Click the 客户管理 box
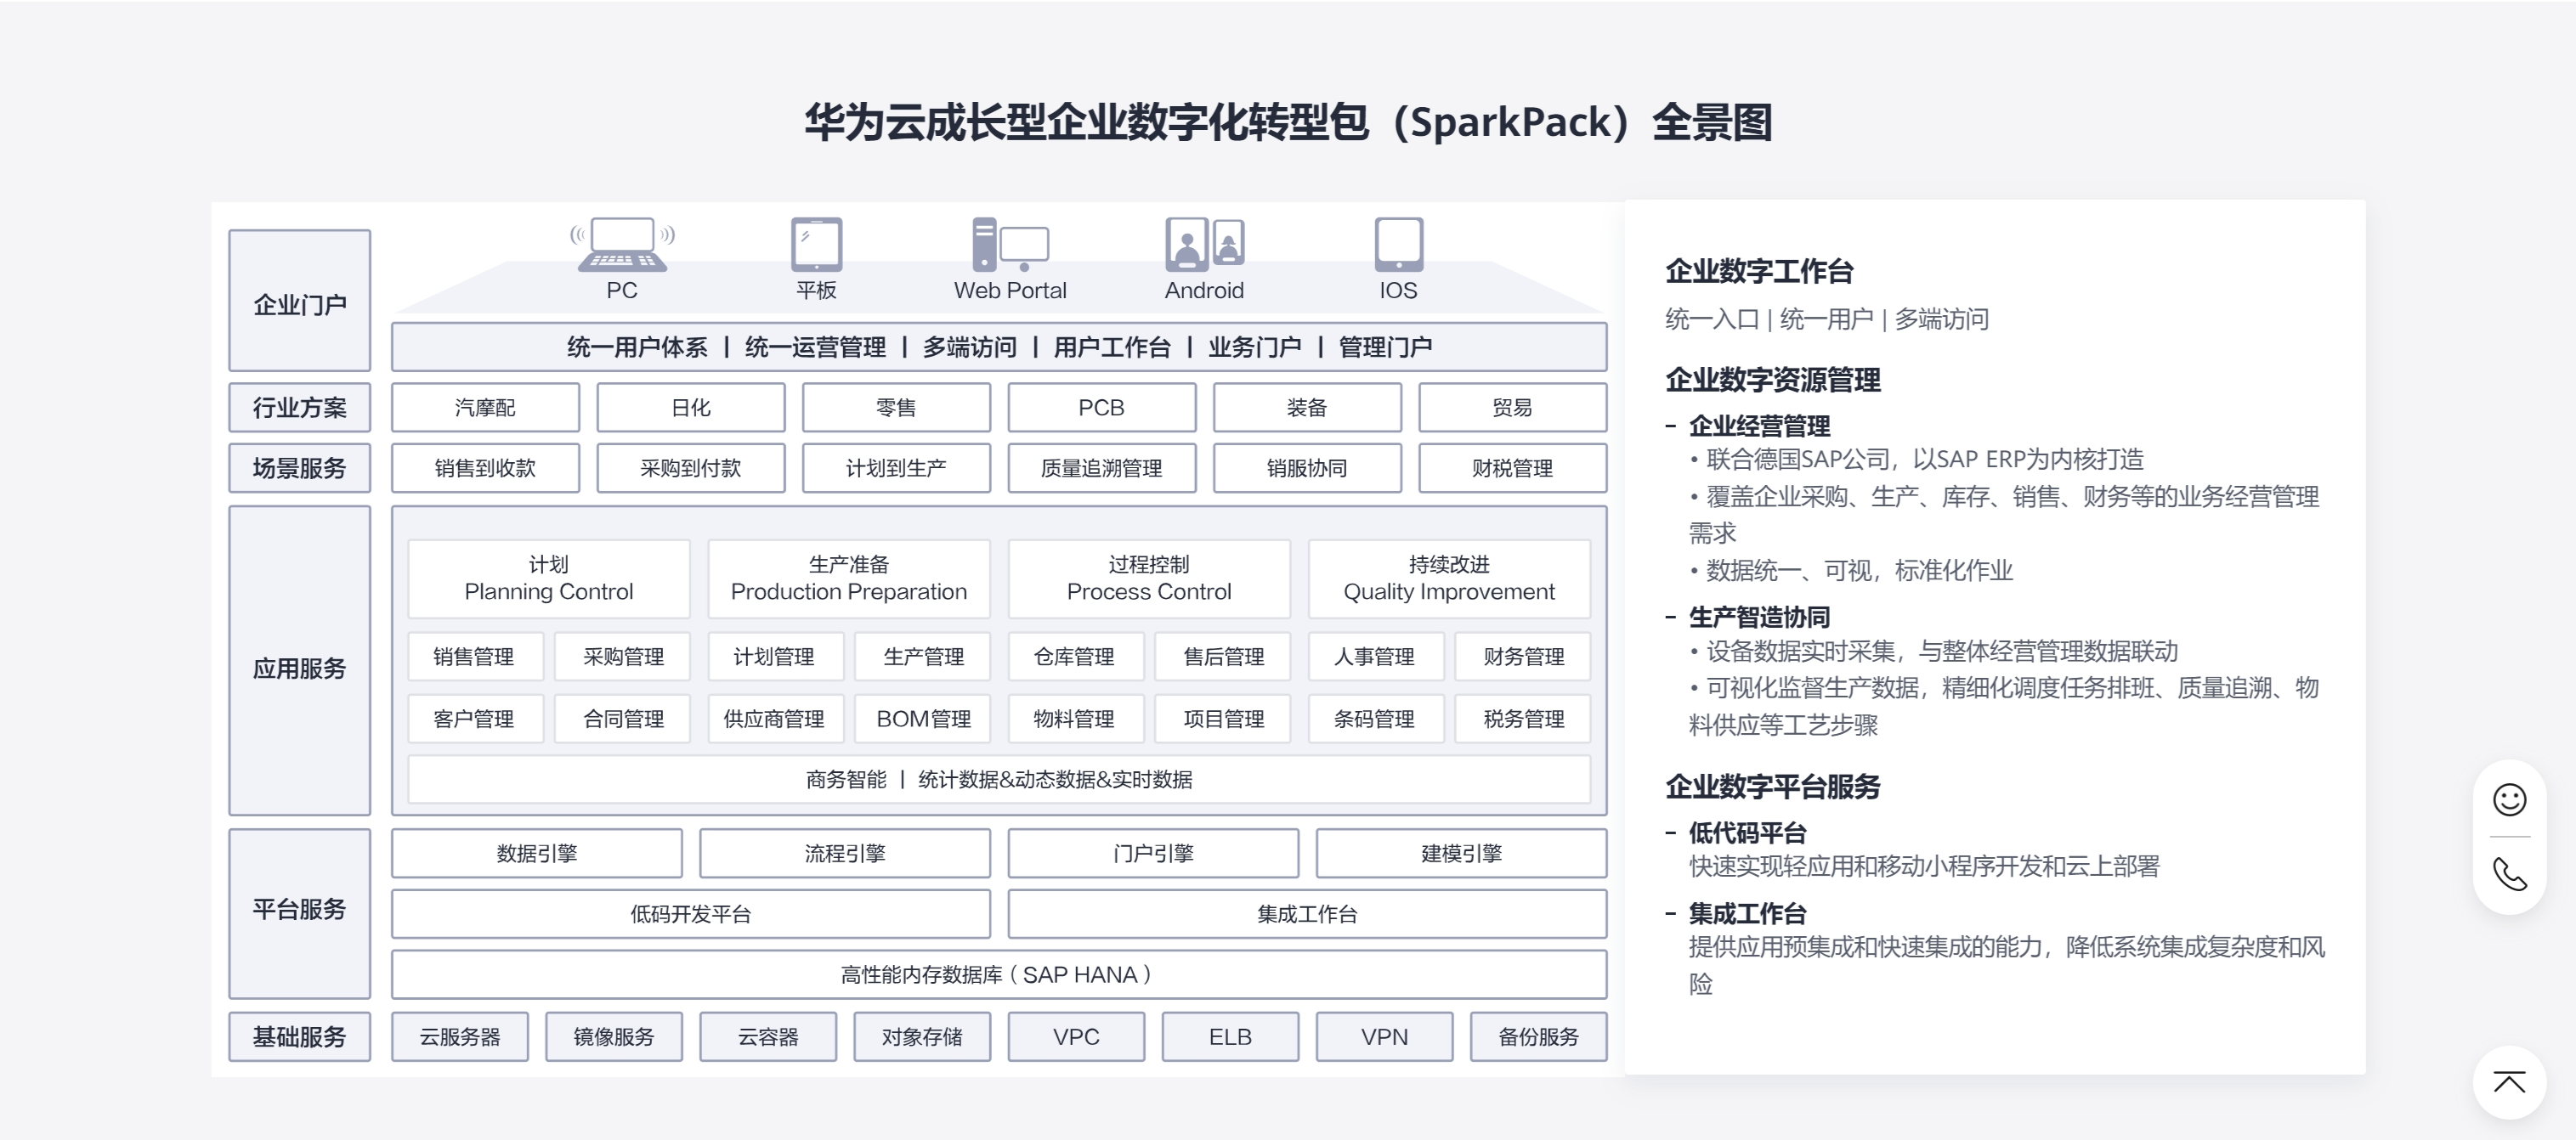Image resolution: width=2576 pixels, height=1140 pixels. click(x=474, y=717)
